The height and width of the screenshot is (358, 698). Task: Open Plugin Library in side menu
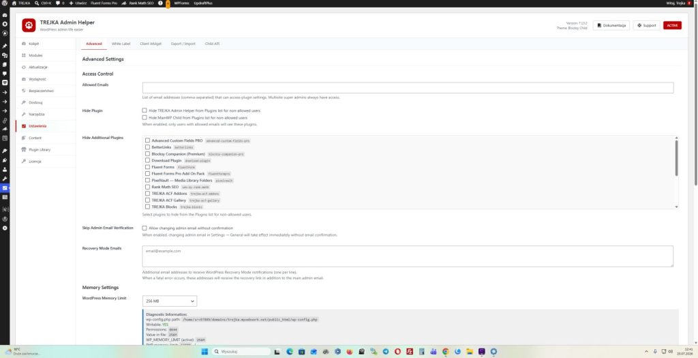tap(46, 149)
